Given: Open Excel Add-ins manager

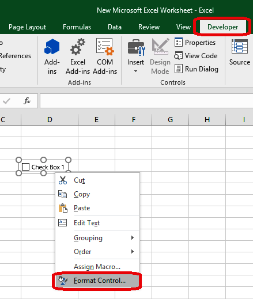Looking at the screenshot, I should 78,56.
